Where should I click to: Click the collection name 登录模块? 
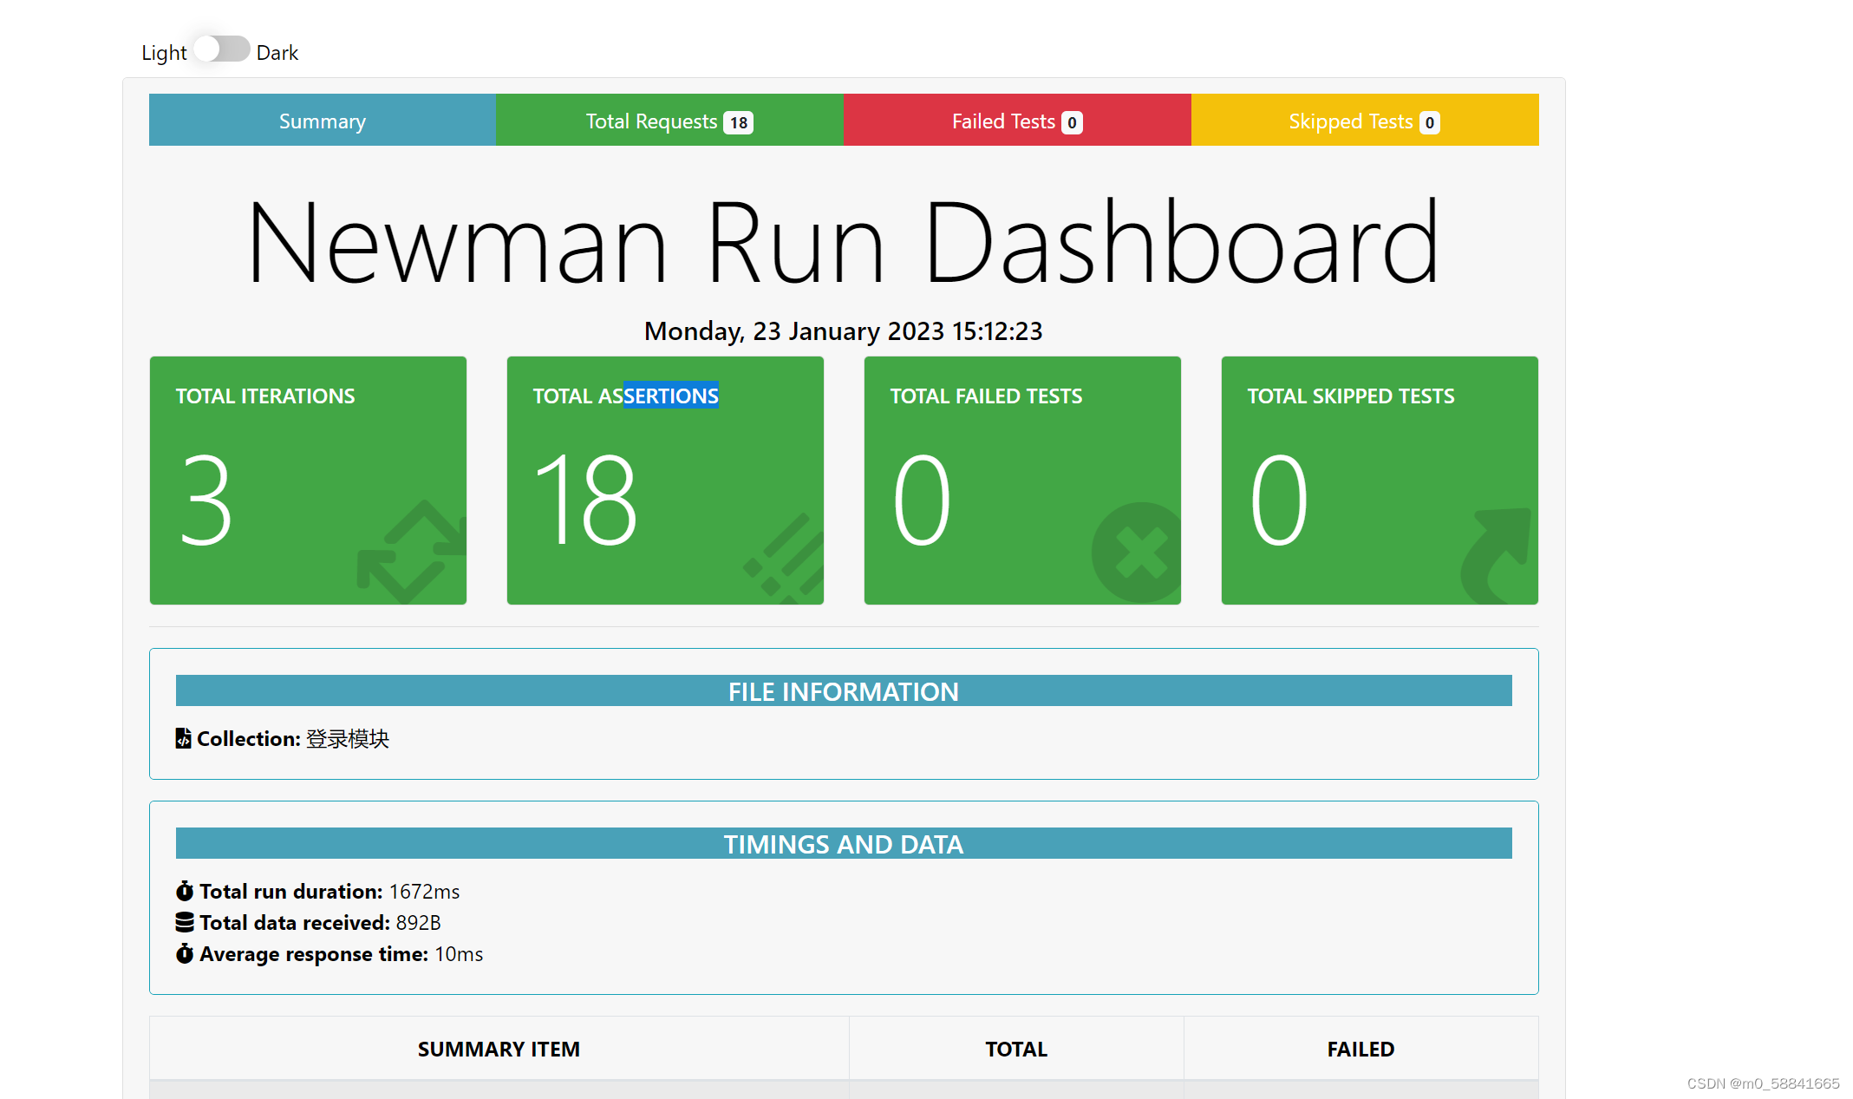(x=348, y=738)
